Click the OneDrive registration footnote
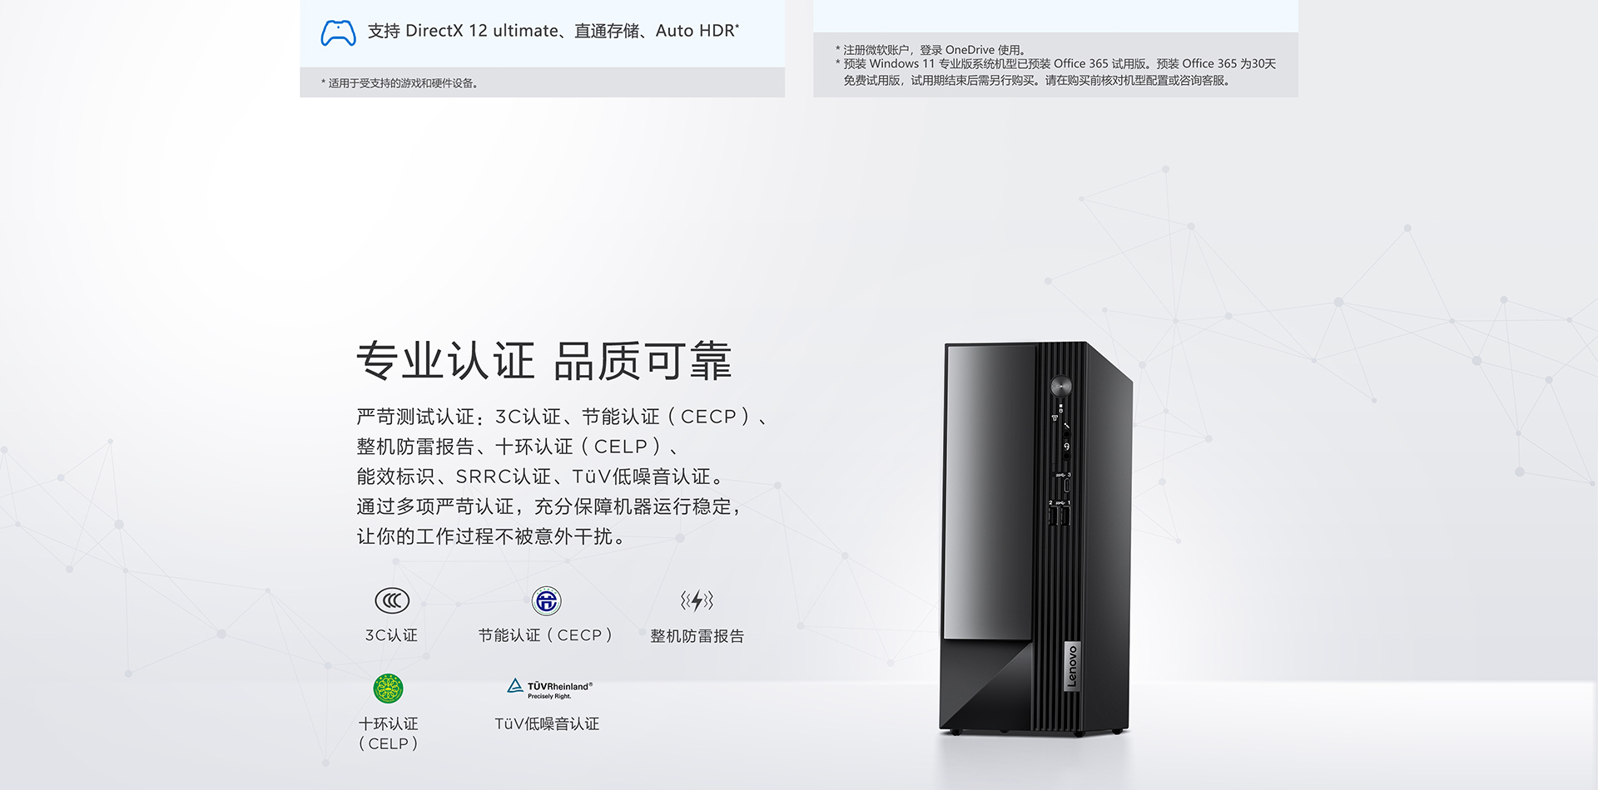Image resolution: width=1598 pixels, height=790 pixels. pos(931,50)
